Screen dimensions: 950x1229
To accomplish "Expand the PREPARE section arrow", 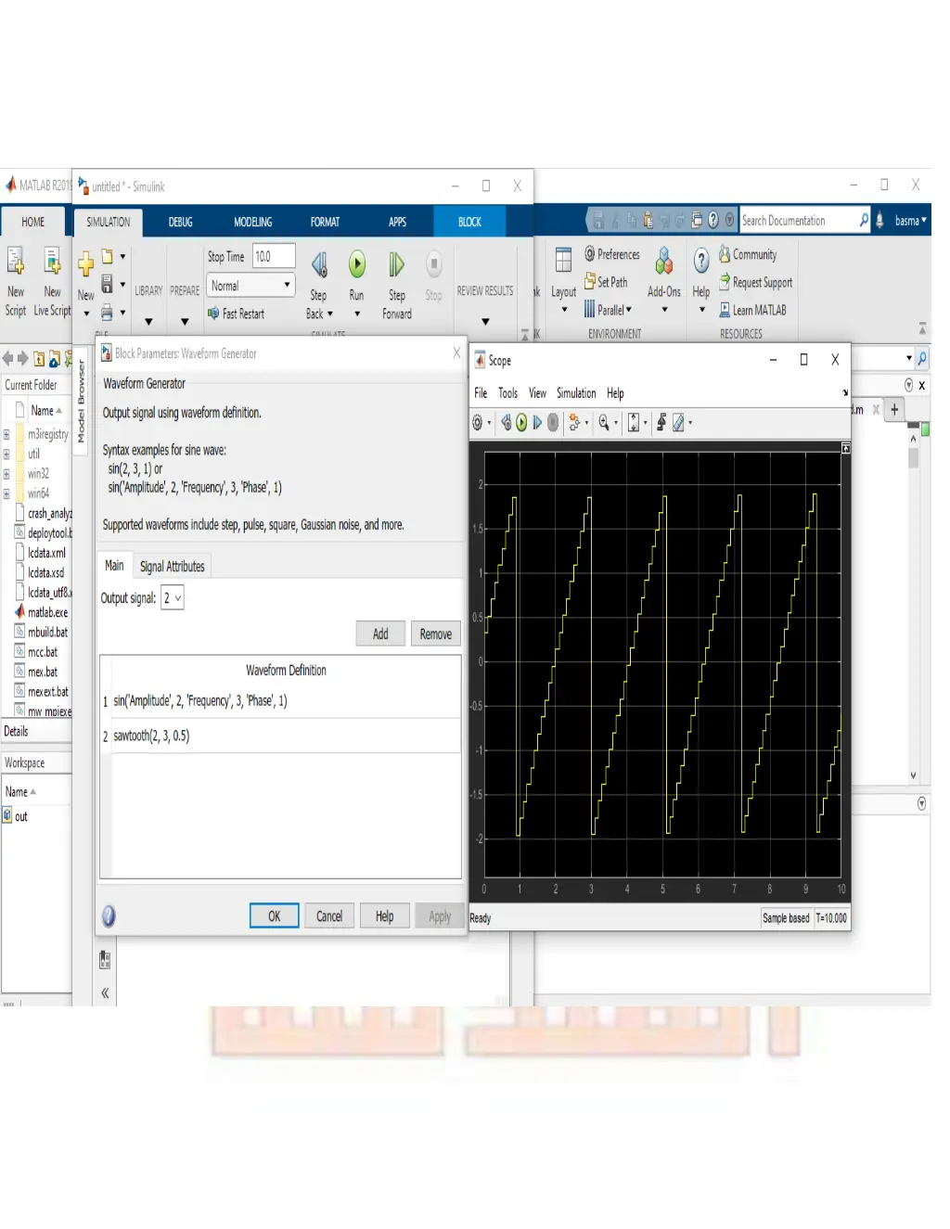I will click(x=185, y=322).
